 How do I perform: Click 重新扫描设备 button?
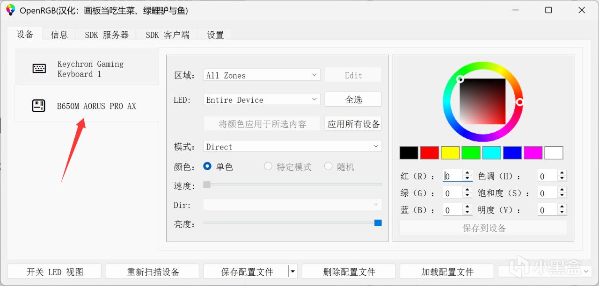point(153,272)
